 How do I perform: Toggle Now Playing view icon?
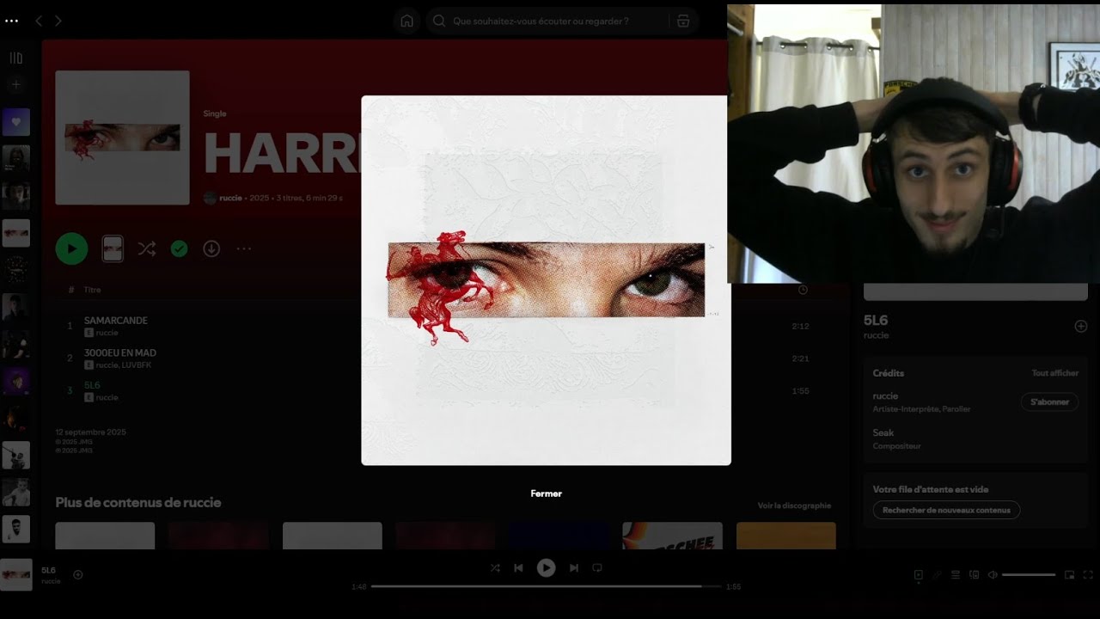click(x=919, y=574)
